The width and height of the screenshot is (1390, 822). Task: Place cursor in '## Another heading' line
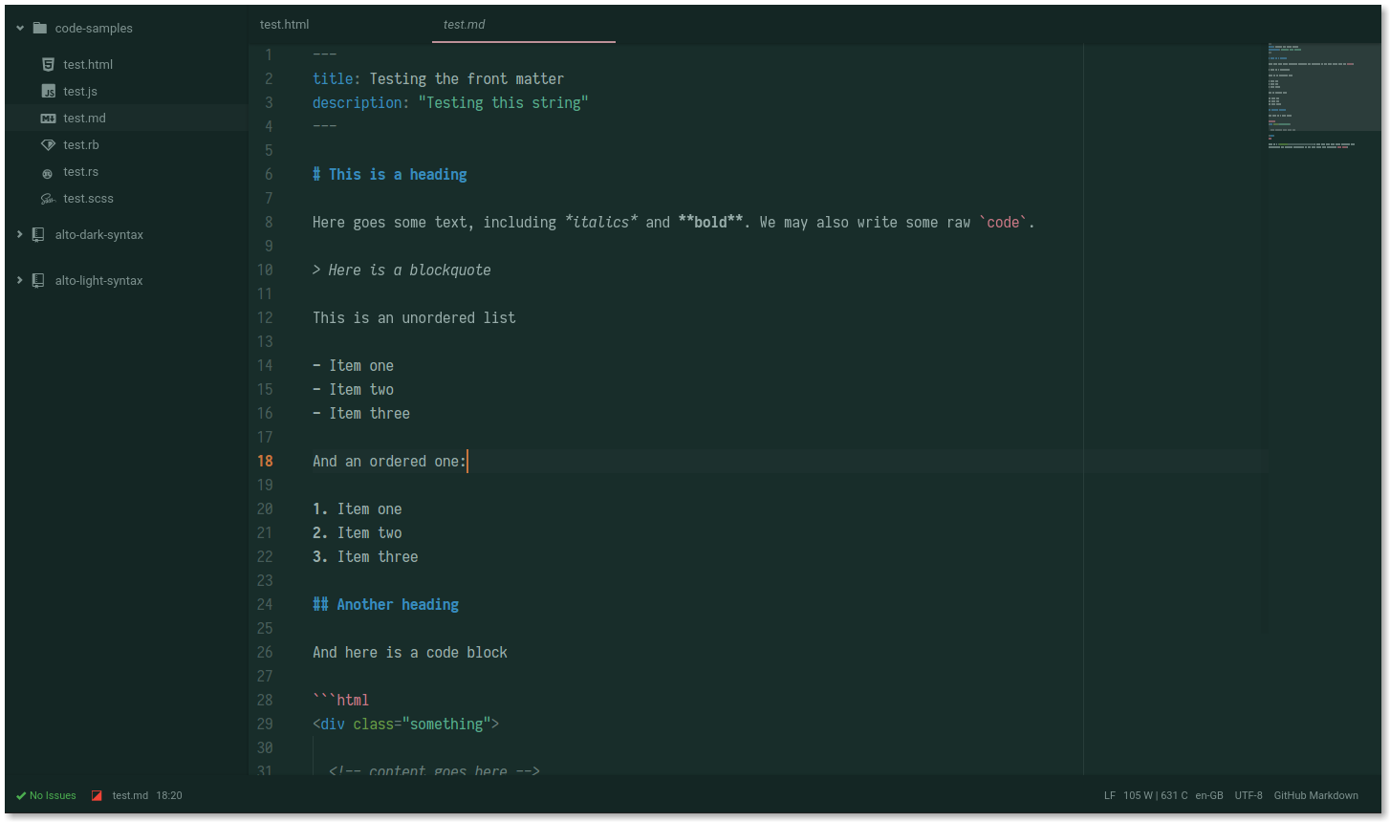tap(386, 604)
